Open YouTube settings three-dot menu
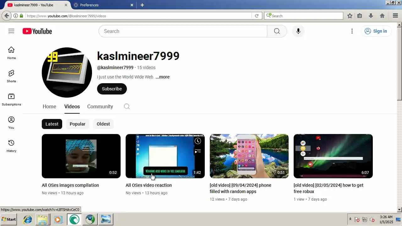402x226 pixels. (352, 31)
